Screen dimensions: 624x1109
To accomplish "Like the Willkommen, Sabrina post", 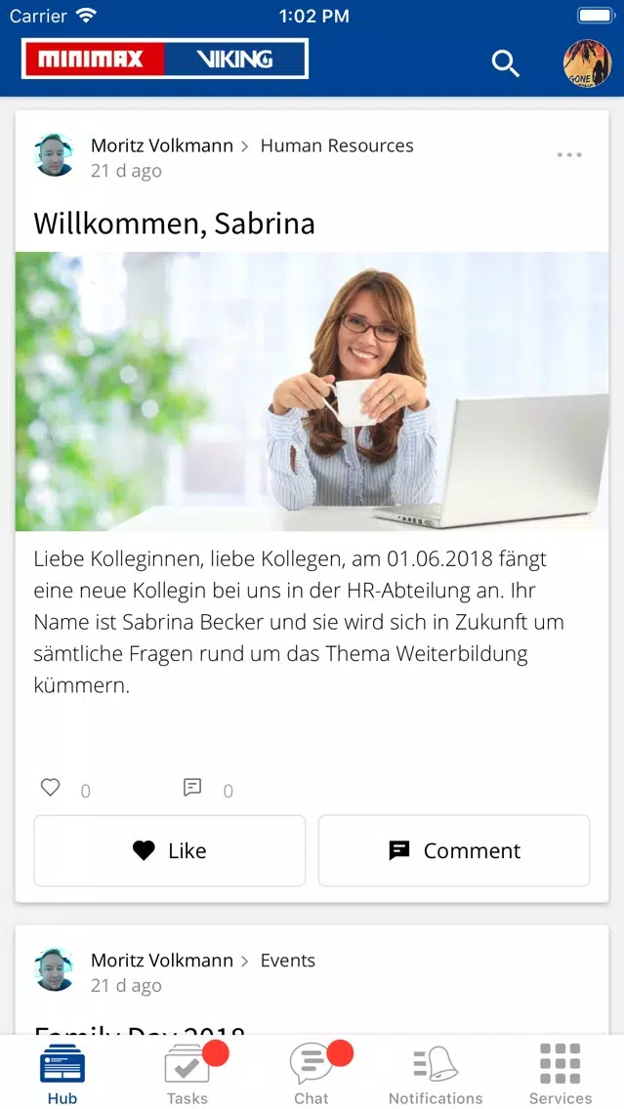I will click(170, 850).
